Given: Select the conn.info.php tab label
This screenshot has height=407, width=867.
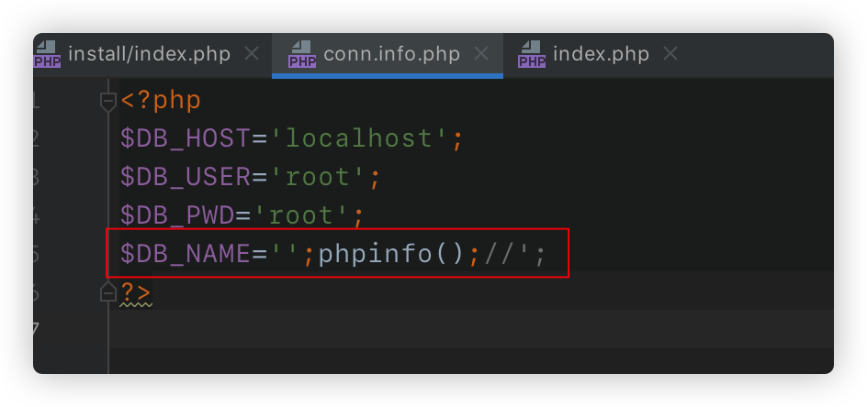Looking at the screenshot, I should click(391, 54).
